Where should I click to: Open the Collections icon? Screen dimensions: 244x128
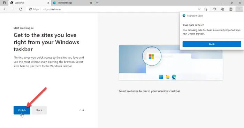click(x=223, y=9)
